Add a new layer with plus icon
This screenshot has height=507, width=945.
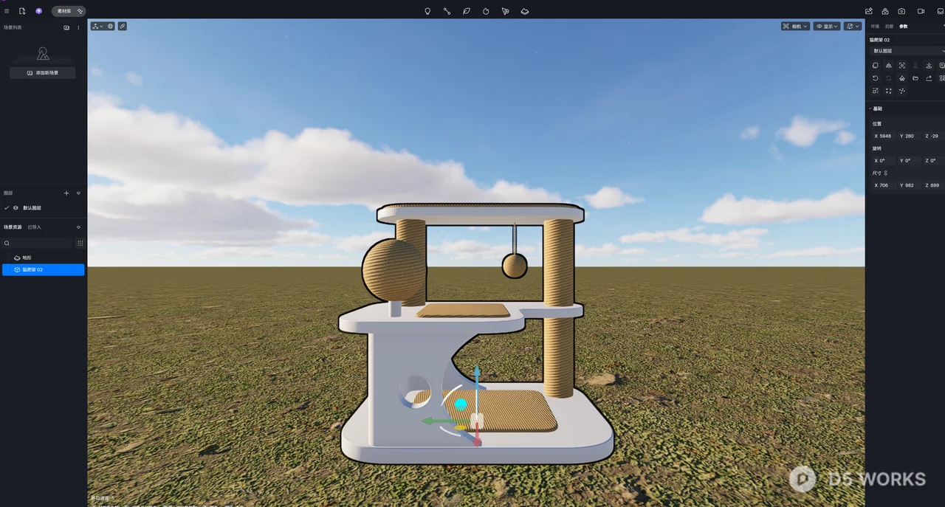[66, 193]
